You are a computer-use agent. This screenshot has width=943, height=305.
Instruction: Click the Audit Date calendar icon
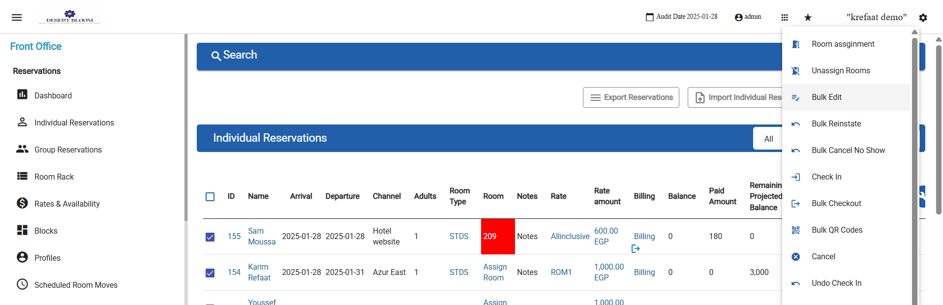point(650,17)
